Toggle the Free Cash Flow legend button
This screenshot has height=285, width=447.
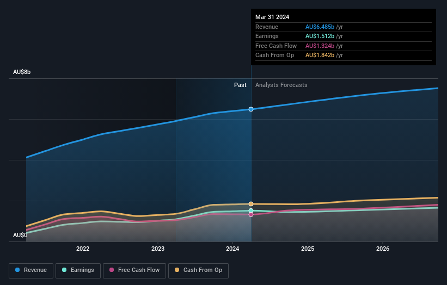click(134, 270)
